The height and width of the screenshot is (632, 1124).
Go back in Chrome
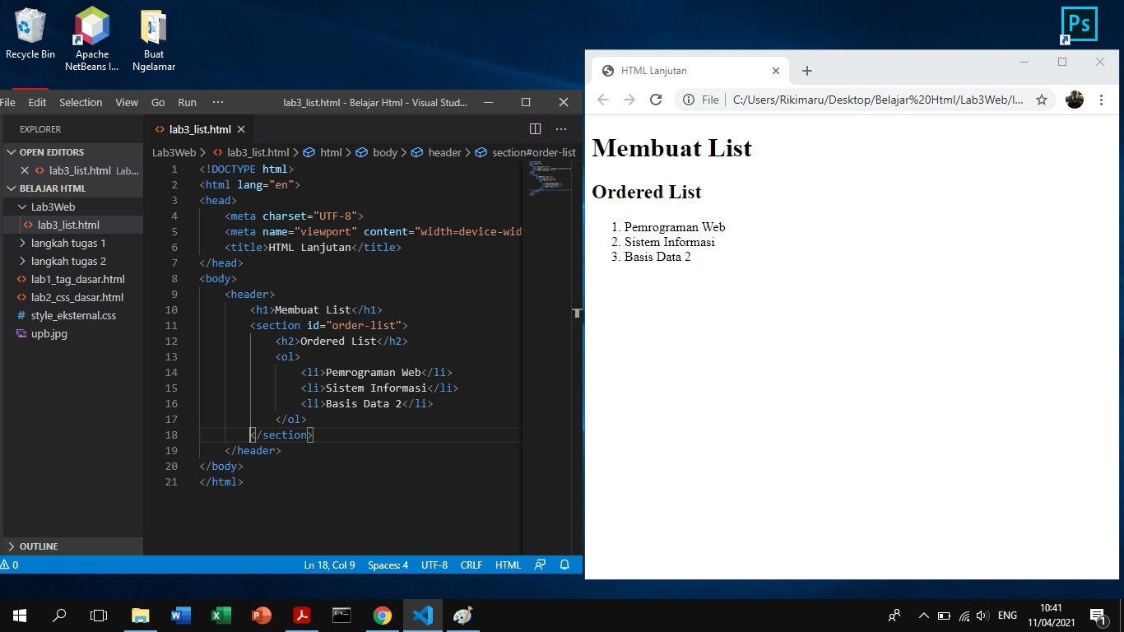coord(603,100)
